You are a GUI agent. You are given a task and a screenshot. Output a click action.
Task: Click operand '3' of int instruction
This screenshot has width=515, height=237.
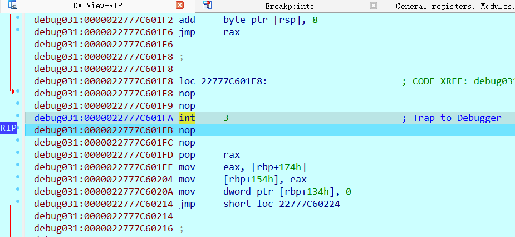point(225,118)
